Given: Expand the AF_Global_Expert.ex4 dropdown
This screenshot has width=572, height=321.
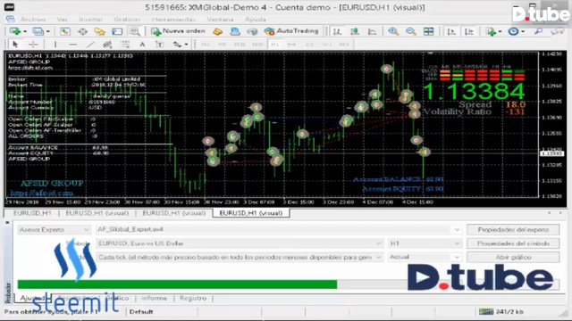Looking at the screenshot, I should tap(457, 230).
